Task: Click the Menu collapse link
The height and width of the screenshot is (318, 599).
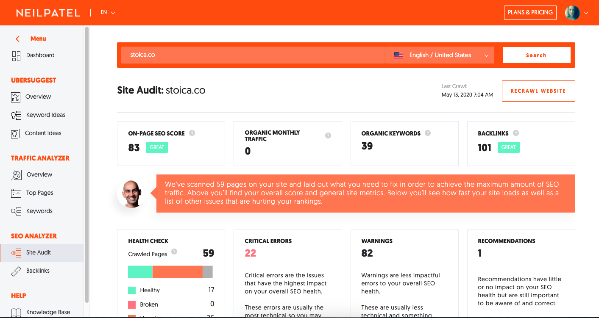Action: (x=38, y=39)
